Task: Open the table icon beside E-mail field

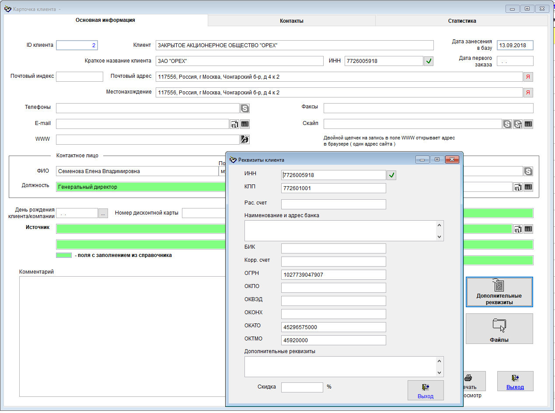Action: click(x=245, y=124)
